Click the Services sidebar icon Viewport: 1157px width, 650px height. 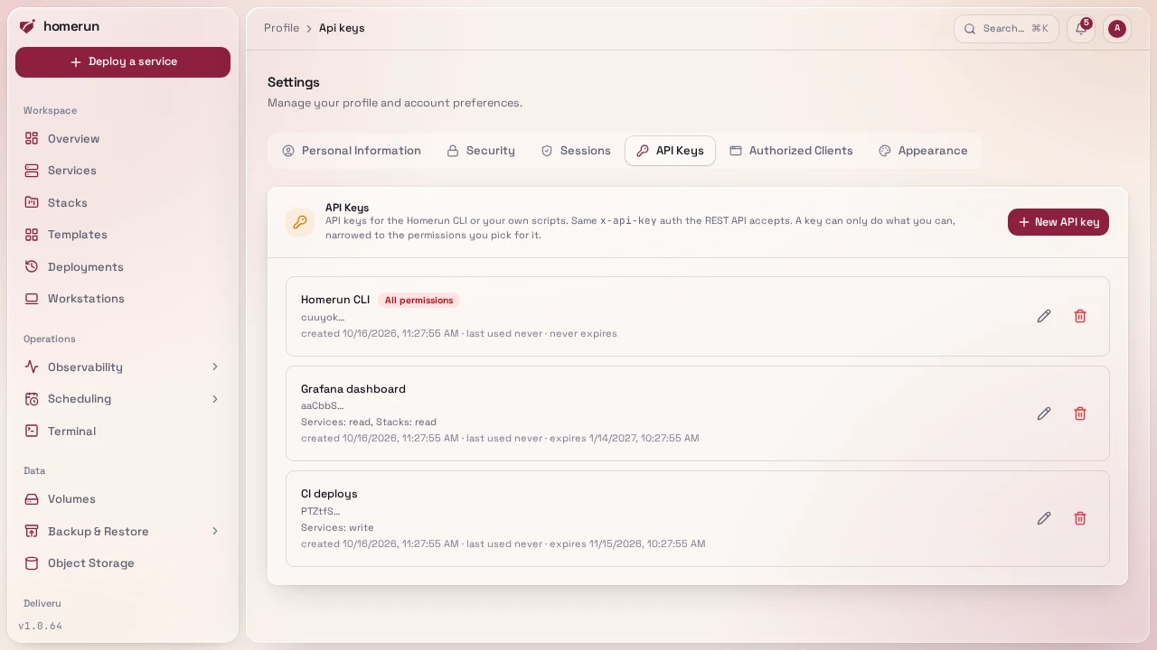point(32,171)
